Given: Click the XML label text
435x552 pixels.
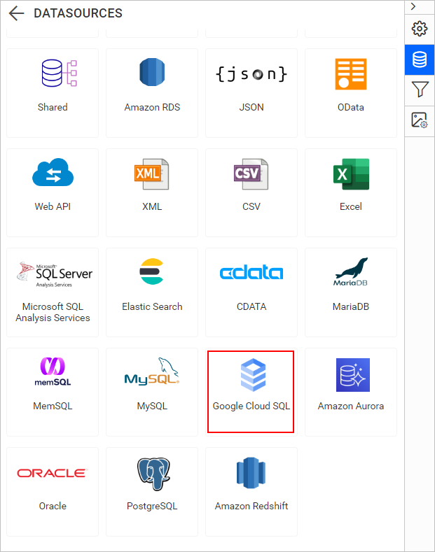Looking at the screenshot, I should 152,206.
